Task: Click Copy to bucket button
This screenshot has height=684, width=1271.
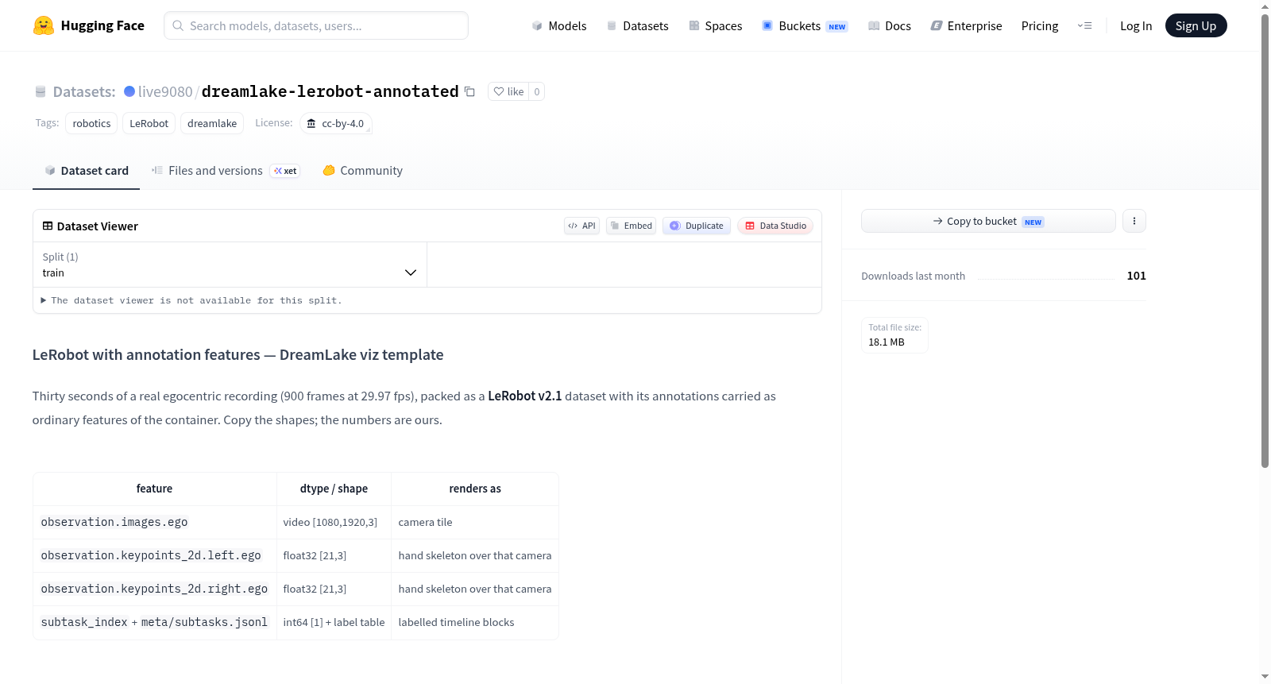Action: [x=988, y=221]
